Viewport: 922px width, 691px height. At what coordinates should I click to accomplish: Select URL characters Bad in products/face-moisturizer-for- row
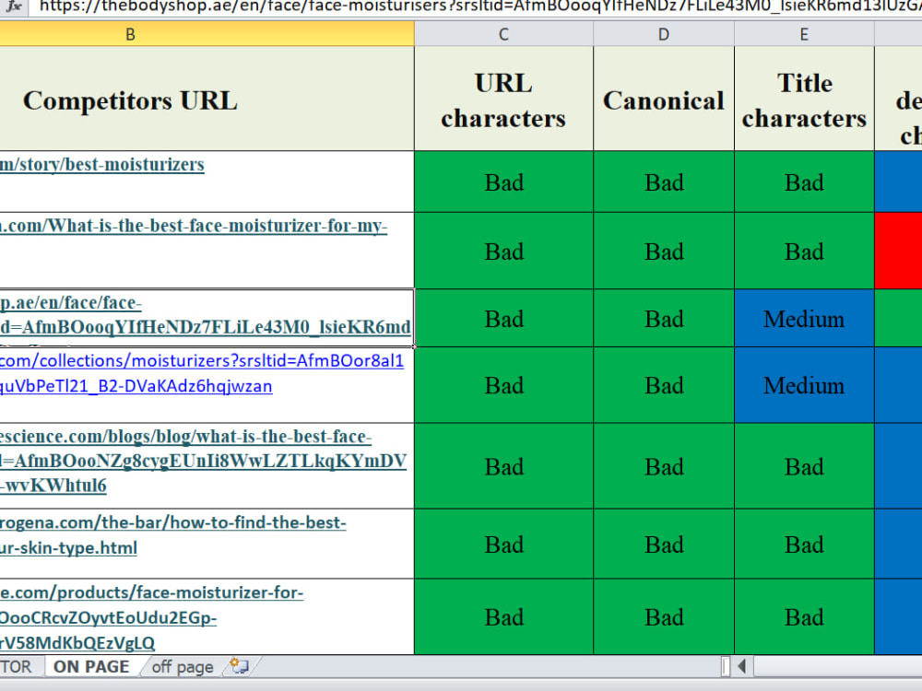504,616
